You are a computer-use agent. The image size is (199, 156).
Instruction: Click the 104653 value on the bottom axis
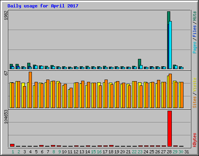pos(6,117)
